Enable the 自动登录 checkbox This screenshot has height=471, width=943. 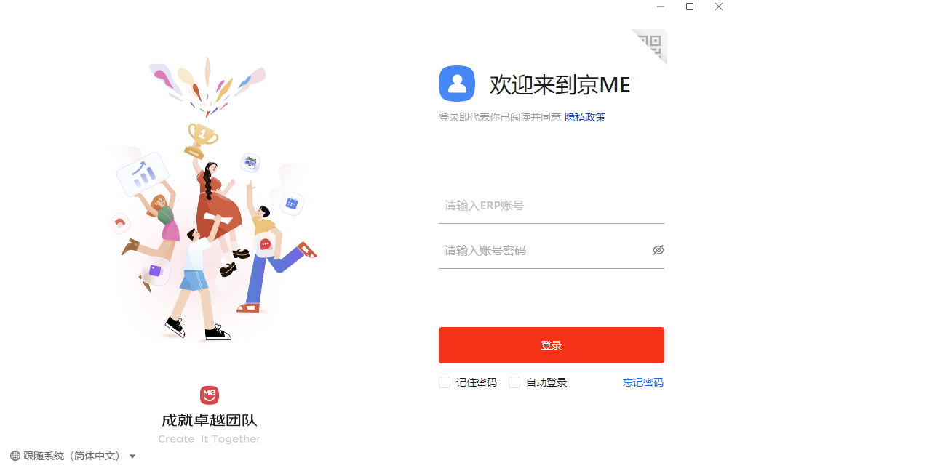[514, 382]
